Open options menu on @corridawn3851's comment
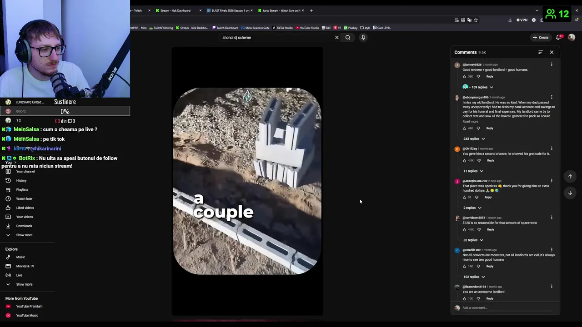The width and height of the screenshot is (582, 327). [x=552, y=218]
